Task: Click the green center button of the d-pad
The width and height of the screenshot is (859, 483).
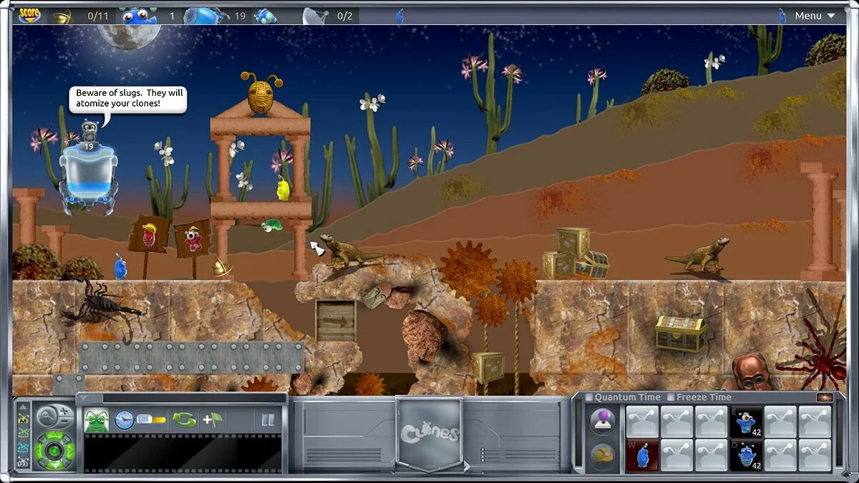Action: (55, 451)
